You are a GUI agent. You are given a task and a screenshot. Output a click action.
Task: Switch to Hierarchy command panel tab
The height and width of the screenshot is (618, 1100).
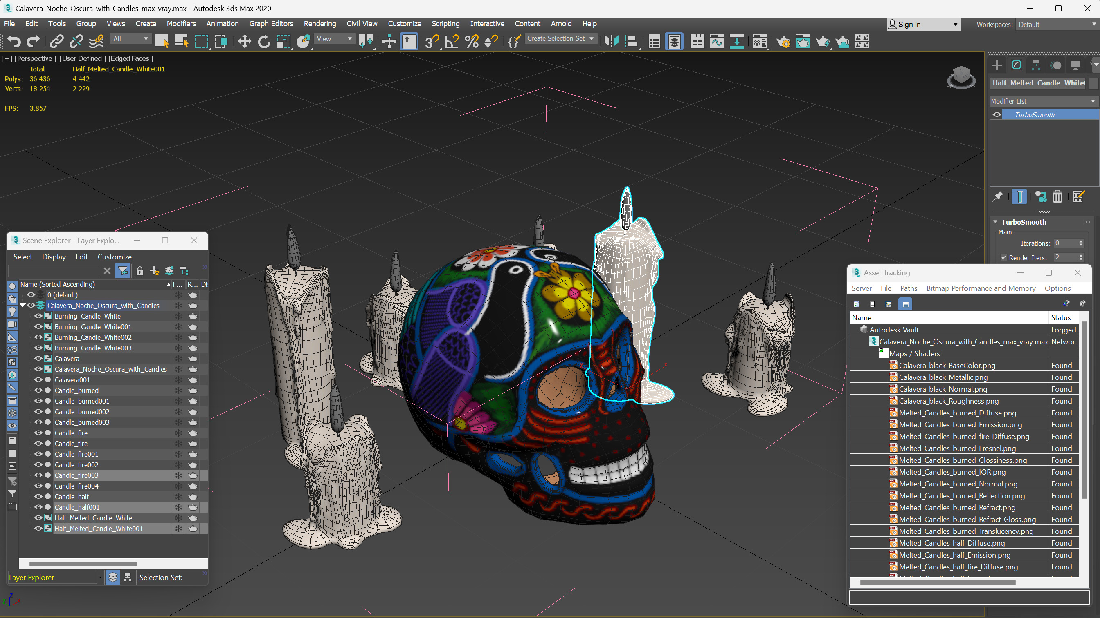[1036, 65]
